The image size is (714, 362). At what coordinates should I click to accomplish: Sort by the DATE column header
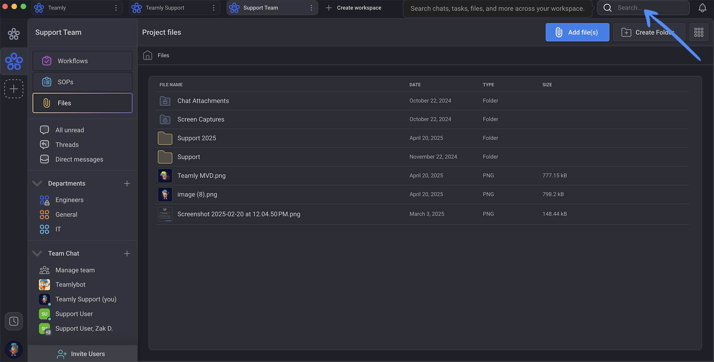coord(415,85)
